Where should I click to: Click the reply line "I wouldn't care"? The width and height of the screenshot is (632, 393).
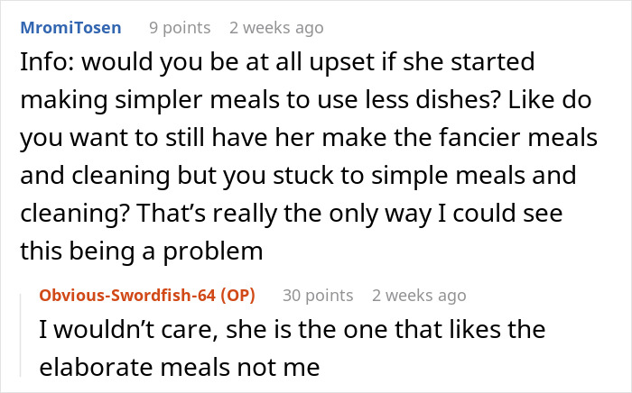click(289, 330)
